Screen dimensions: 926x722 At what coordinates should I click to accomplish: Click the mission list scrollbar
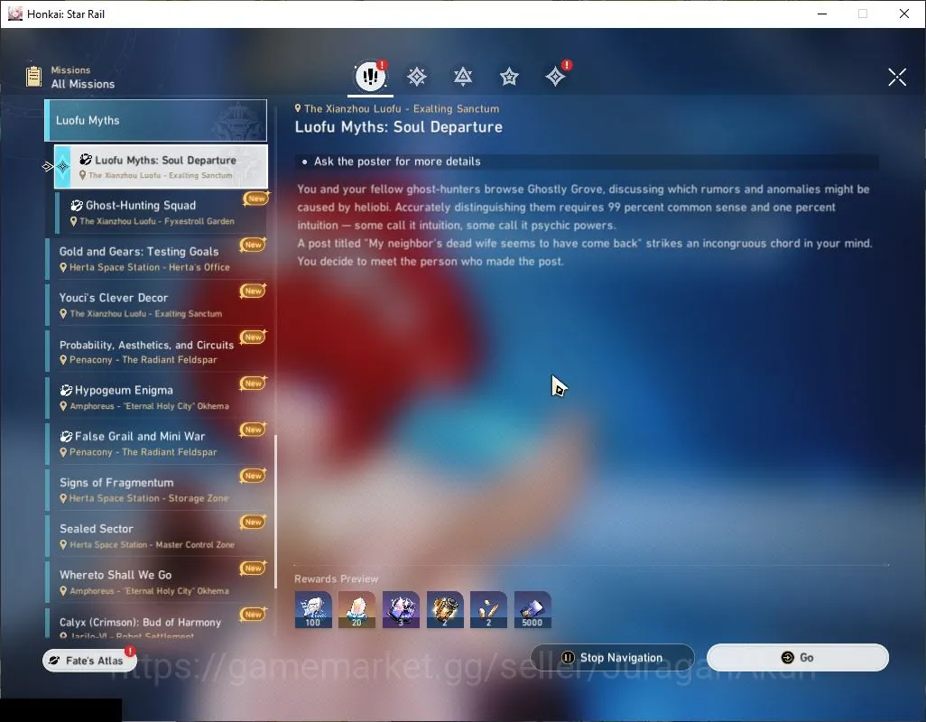tap(275, 512)
